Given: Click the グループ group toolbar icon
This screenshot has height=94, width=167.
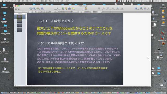Looking at the screenshot, I should coord(108,8).
